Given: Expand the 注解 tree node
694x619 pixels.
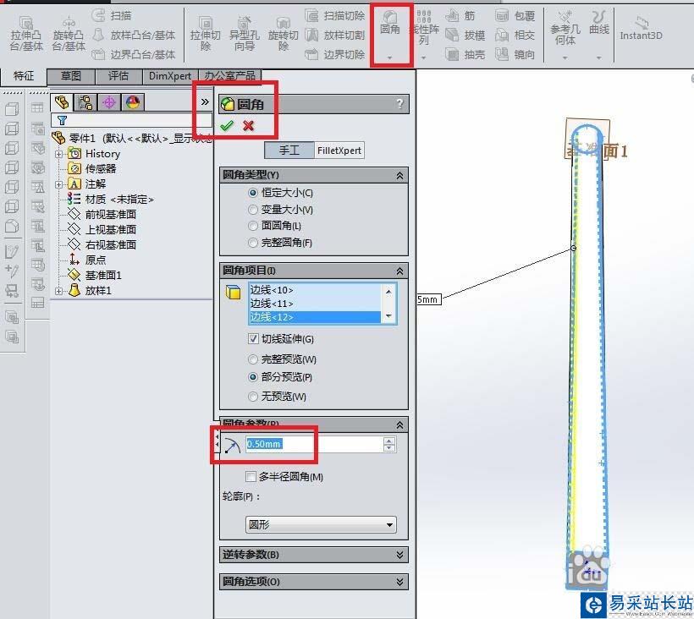Looking at the screenshot, I should pyautogui.click(x=59, y=184).
